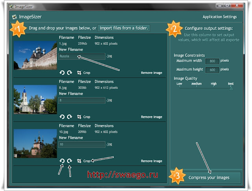The image size is (252, 191).
Task: Close the ImageSizer window
Action: coord(237,6)
